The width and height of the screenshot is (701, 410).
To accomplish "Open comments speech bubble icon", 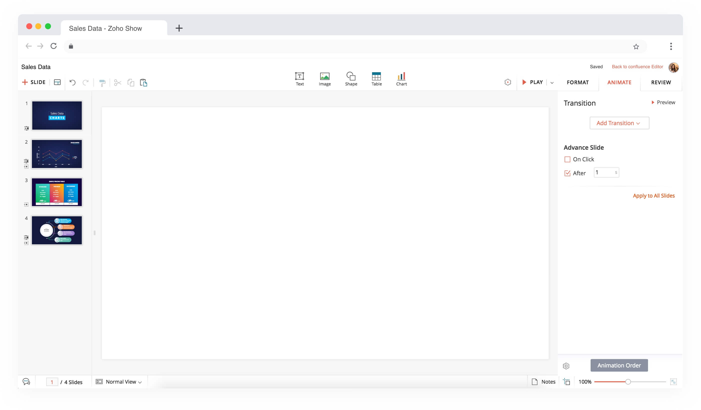I will coord(26,381).
